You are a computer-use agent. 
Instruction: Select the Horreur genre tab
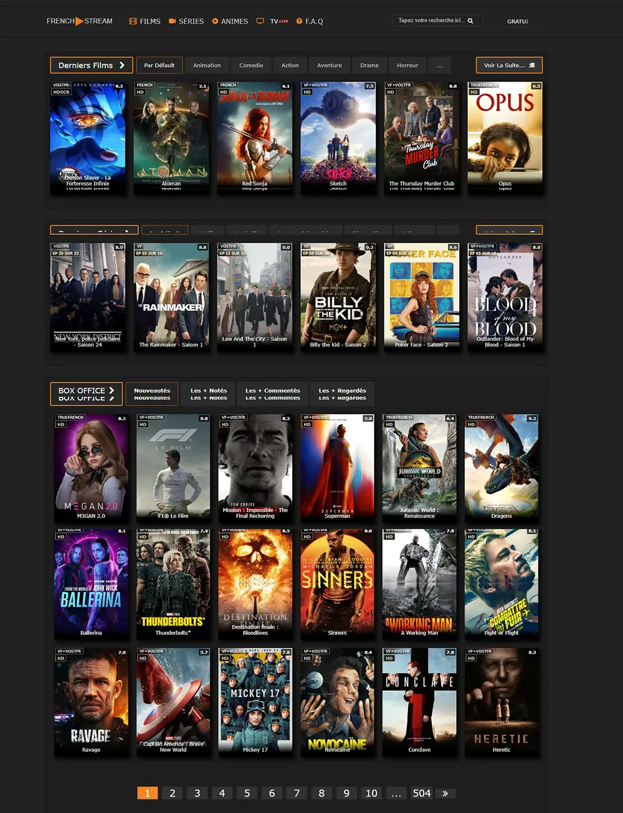(407, 65)
